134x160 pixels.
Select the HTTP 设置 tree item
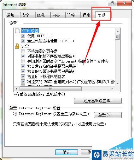pyautogui.click(x=30, y=31)
